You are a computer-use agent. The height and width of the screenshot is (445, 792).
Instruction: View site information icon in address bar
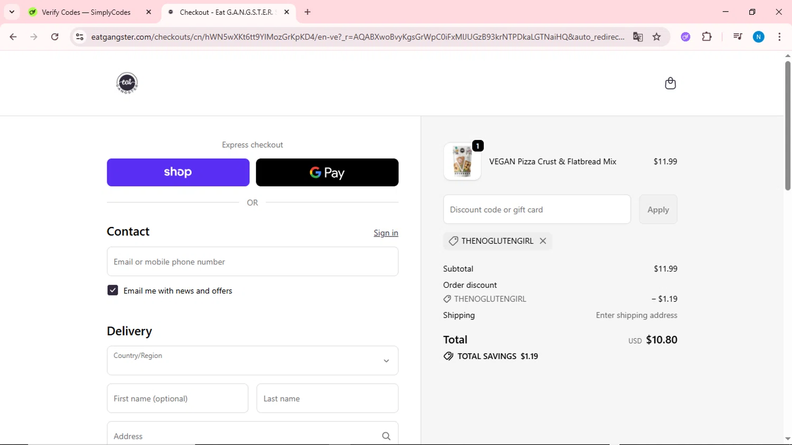click(x=80, y=36)
